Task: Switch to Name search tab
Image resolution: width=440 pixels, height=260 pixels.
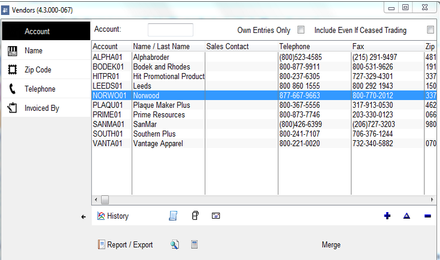Action: point(46,50)
